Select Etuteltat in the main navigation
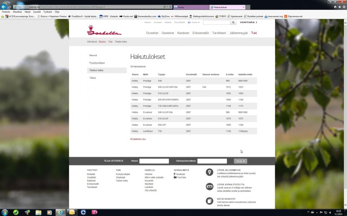The height and width of the screenshot is (216, 347). coord(152,33)
